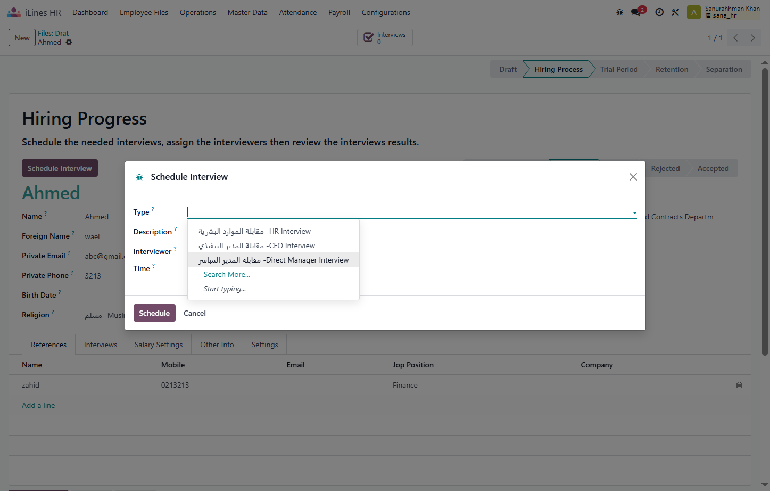This screenshot has width=770, height=491.
Task: Select the HR Interview option
Action: click(274, 231)
